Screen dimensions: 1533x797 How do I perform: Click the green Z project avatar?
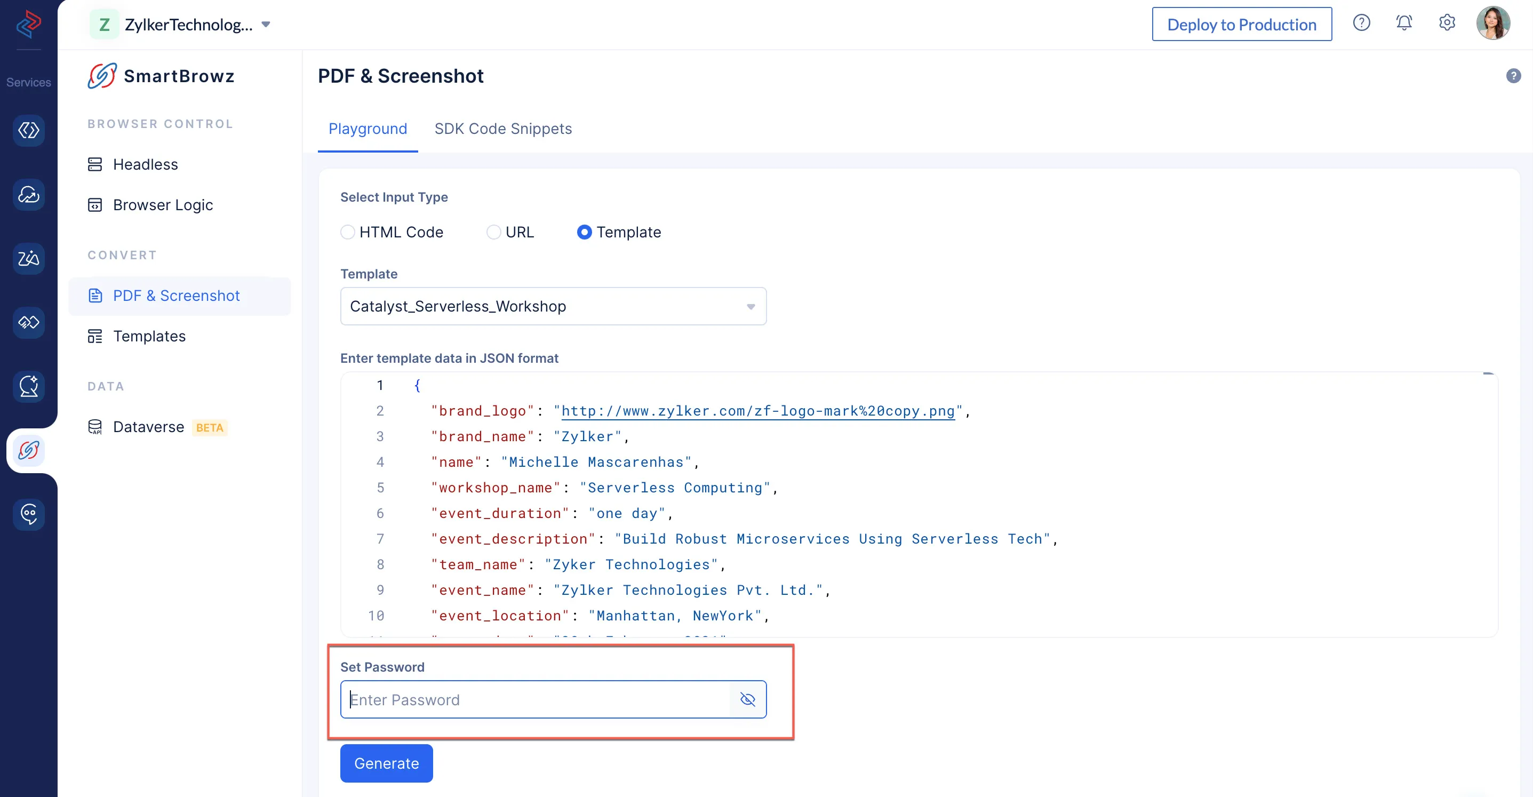pyautogui.click(x=104, y=25)
